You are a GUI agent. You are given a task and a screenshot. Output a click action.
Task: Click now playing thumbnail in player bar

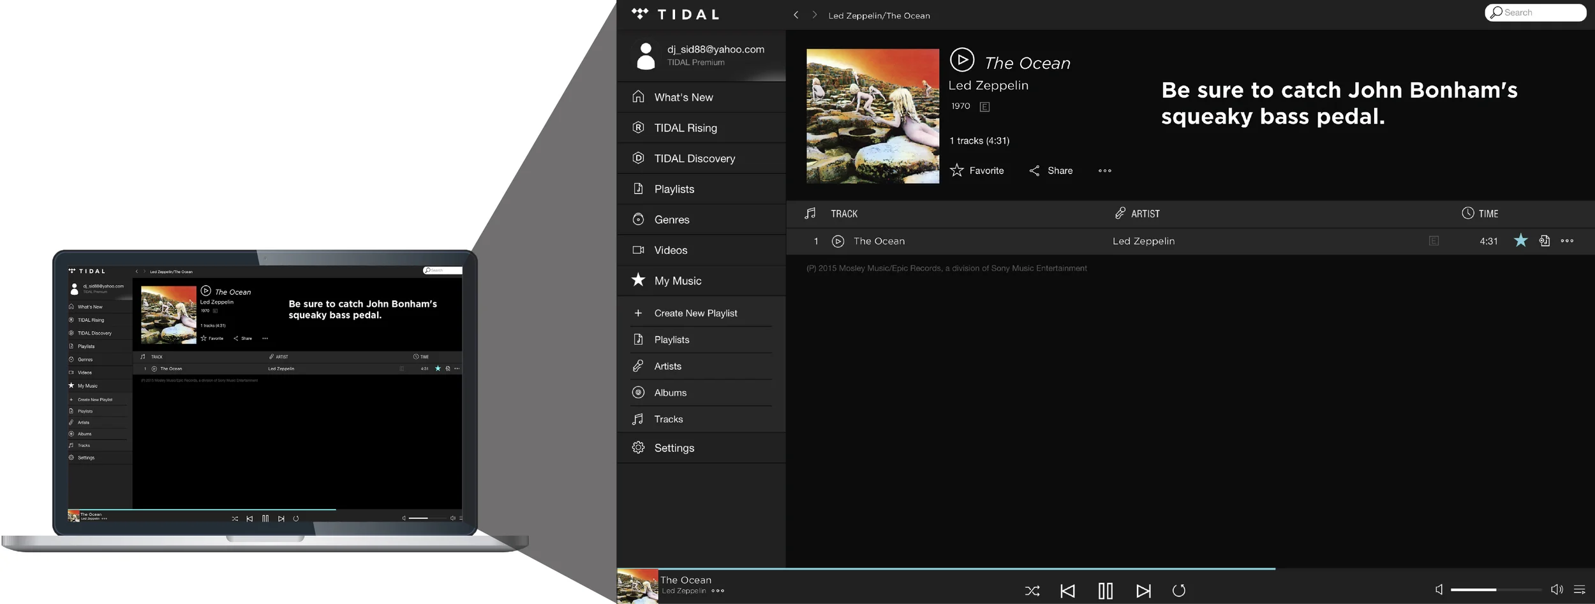coord(637,586)
